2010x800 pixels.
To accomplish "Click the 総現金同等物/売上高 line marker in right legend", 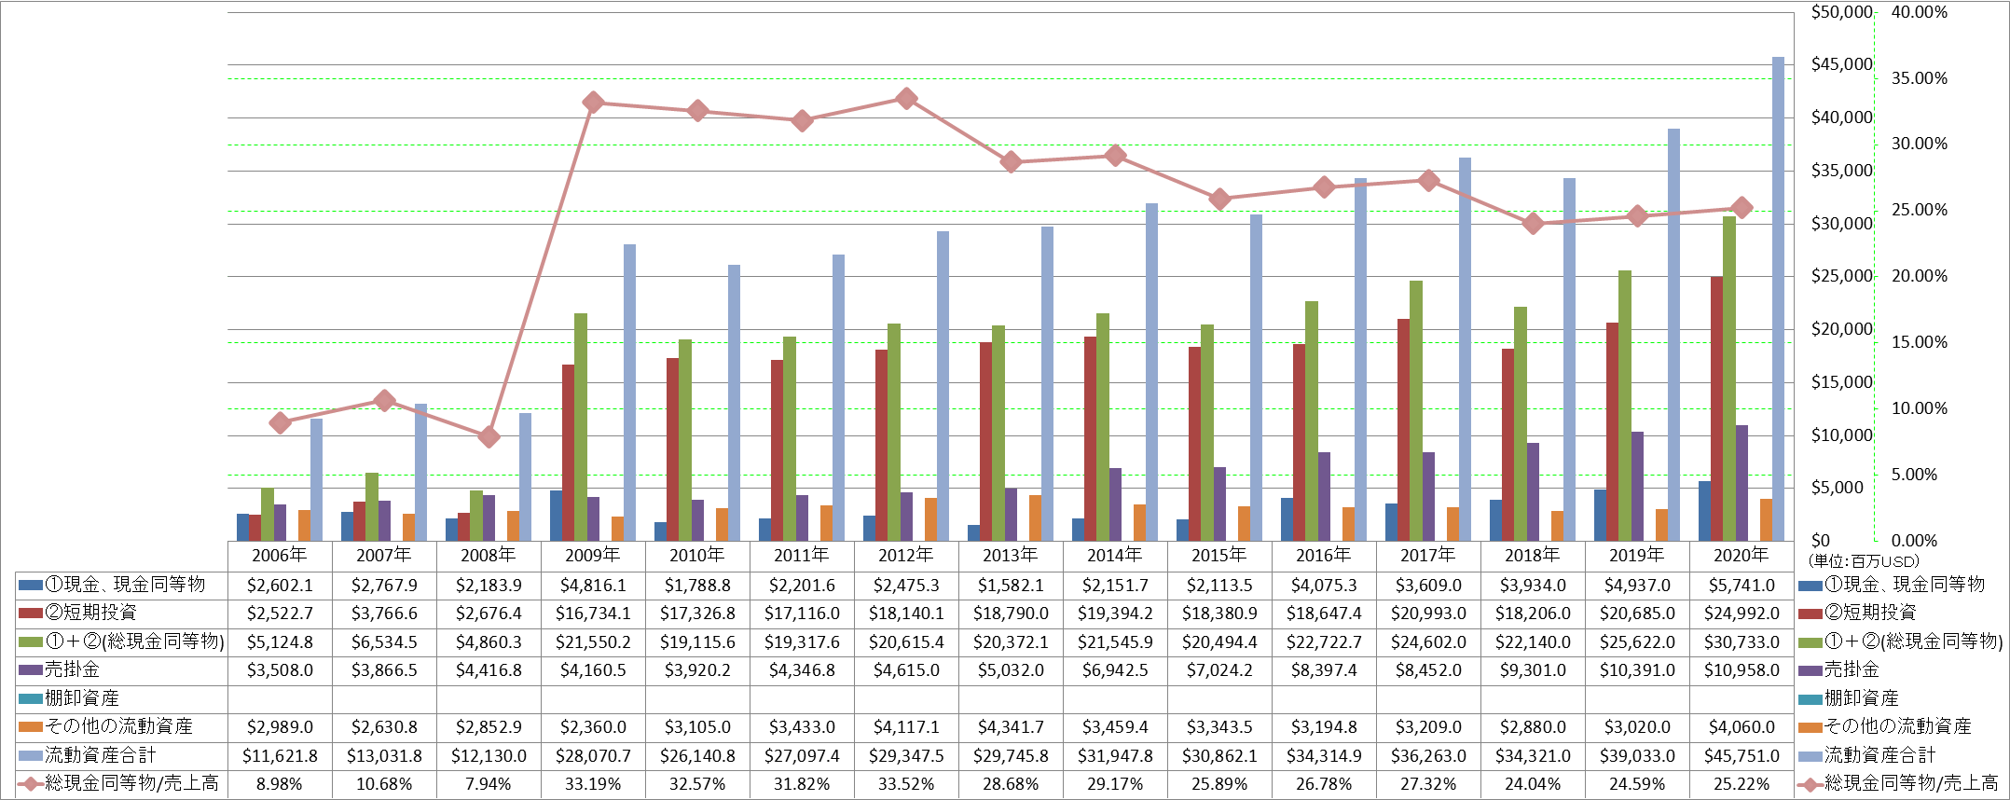I will coord(1810,784).
